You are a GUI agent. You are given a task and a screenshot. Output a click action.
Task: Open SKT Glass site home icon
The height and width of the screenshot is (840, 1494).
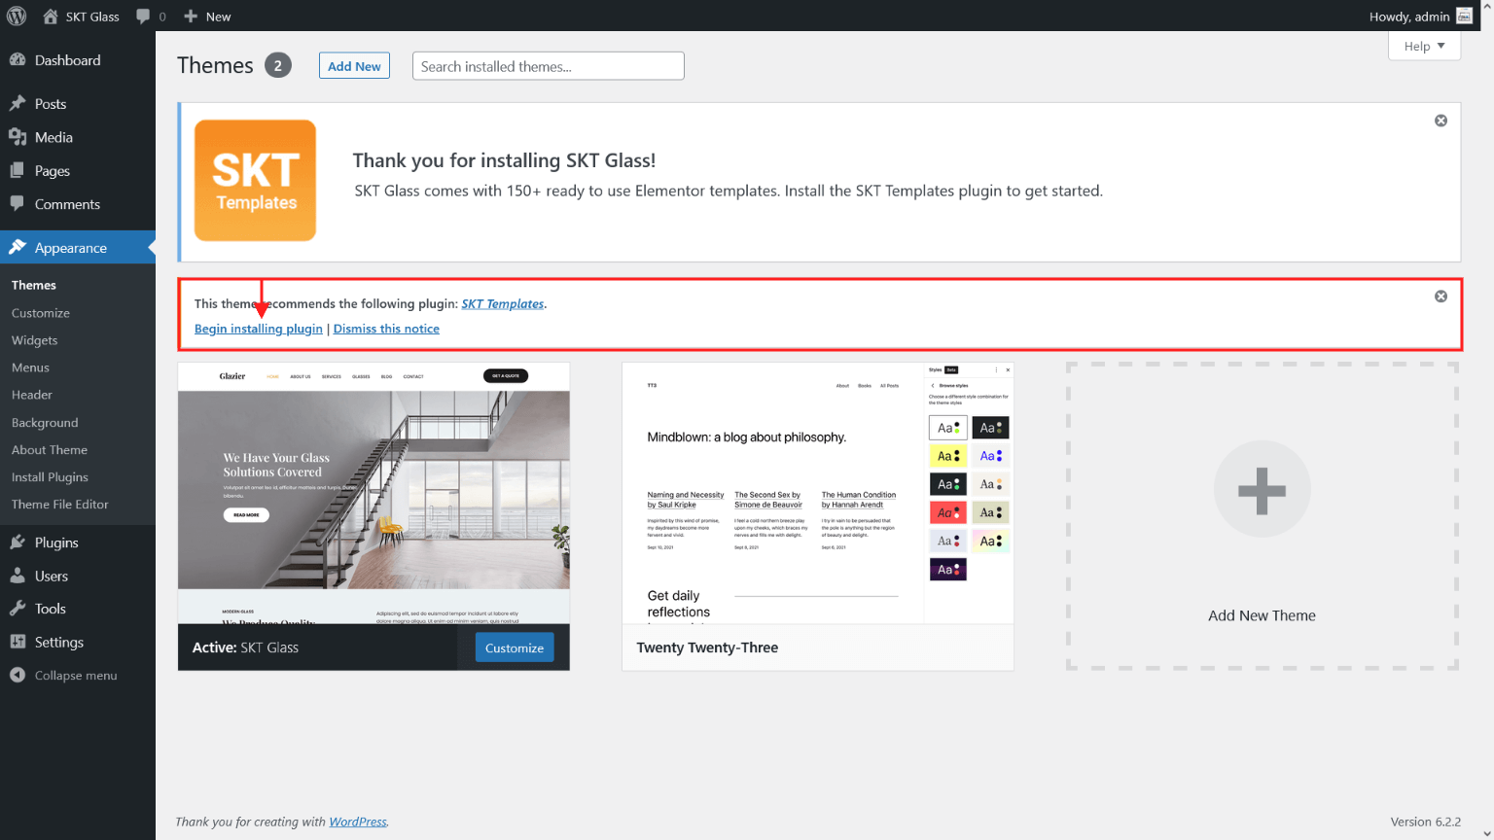pos(51,17)
